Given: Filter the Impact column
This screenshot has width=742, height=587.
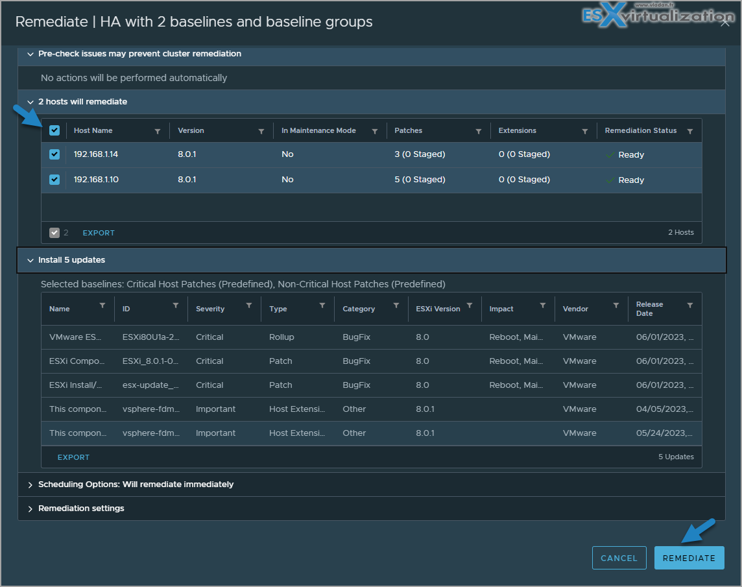Looking at the screenshot, I should point(543,305).
